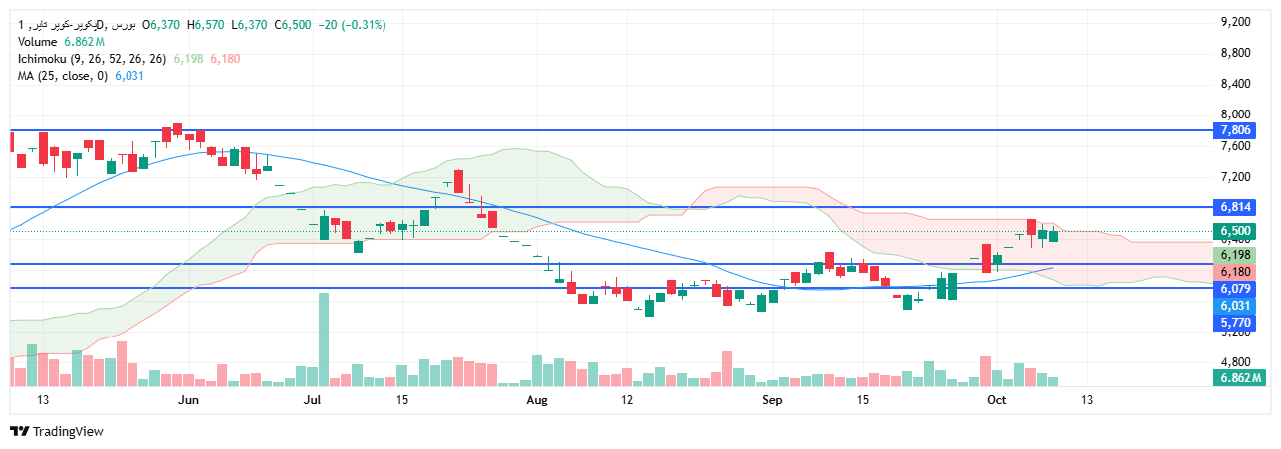Click the green 6,198 Ichimoku axis label
Screen dimensions: 1281x449
[1235, 256]
